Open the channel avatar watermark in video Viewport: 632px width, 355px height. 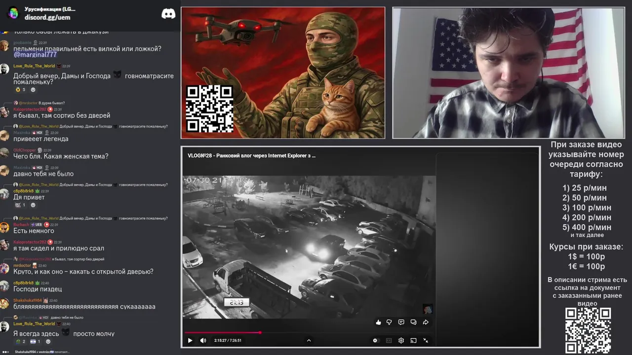428,309
